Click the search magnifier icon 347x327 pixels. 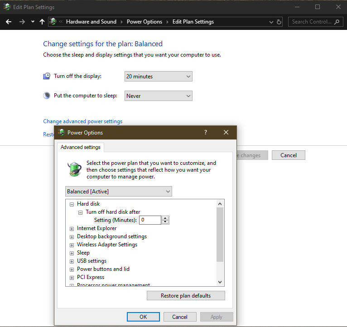point(337,22)
